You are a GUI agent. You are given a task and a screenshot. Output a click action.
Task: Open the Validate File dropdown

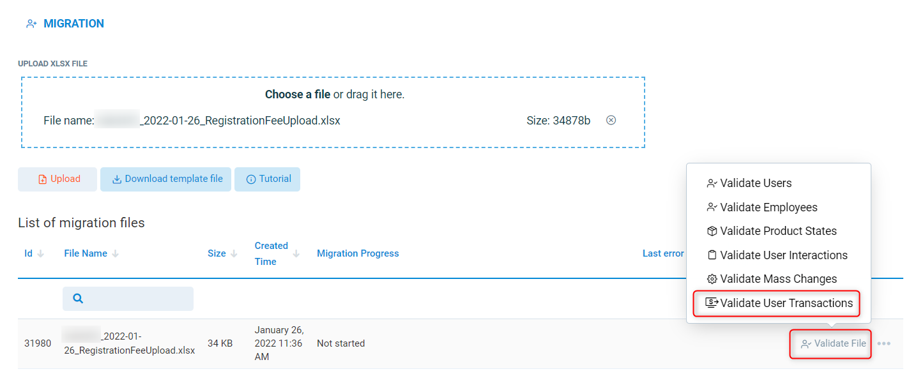pos(833,343)
